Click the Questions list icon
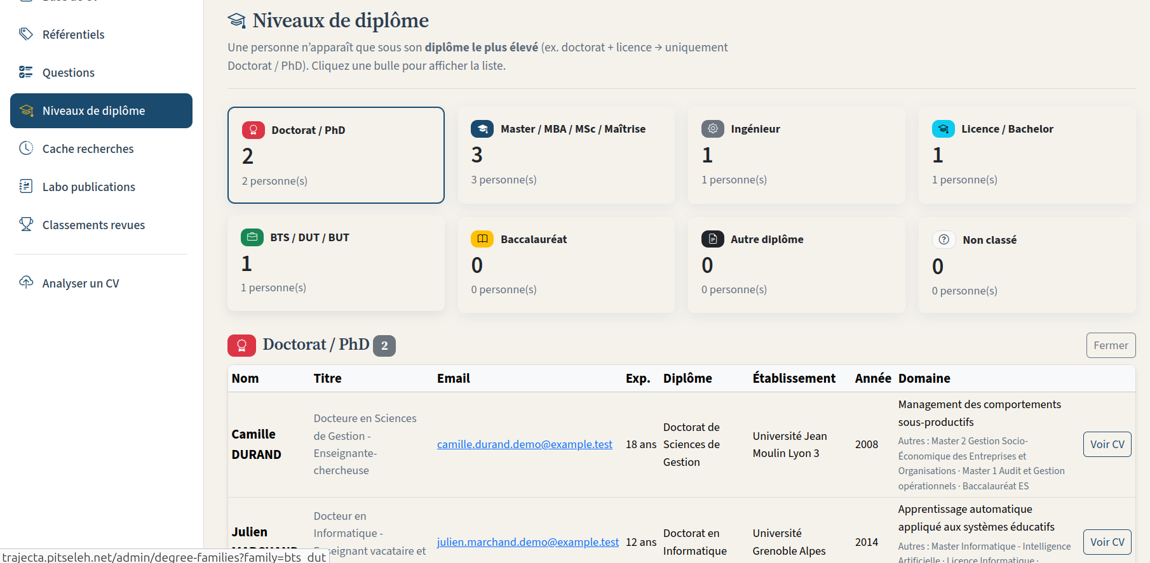 pyautogui.click(x=26, y=72)
